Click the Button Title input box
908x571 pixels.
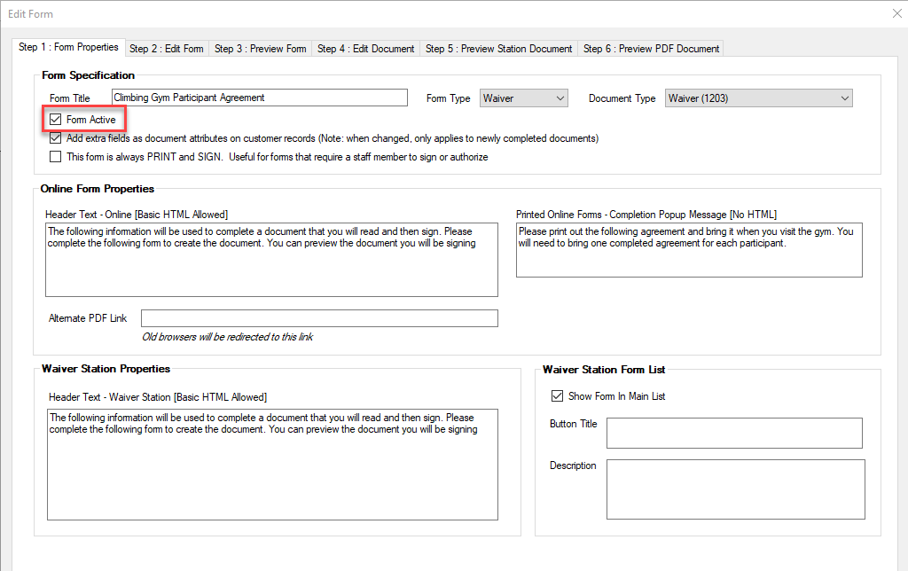coord(734,434)
